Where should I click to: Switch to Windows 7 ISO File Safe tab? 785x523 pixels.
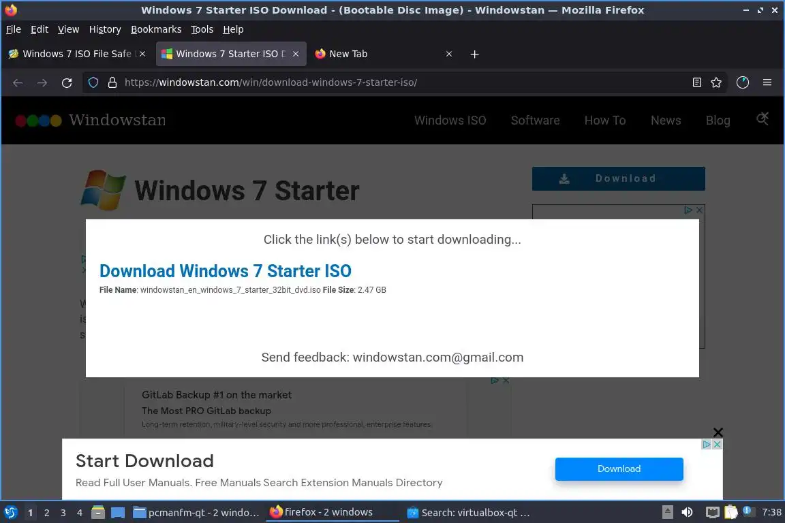tap(76, 54)
